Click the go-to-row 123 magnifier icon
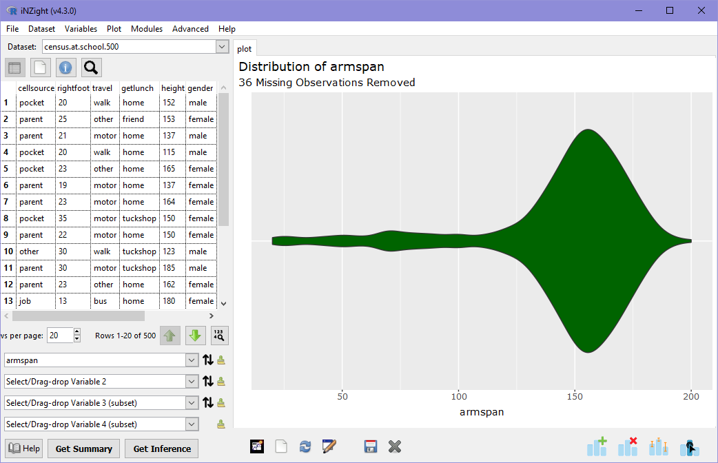718x463 pixels. pos(219,336)
